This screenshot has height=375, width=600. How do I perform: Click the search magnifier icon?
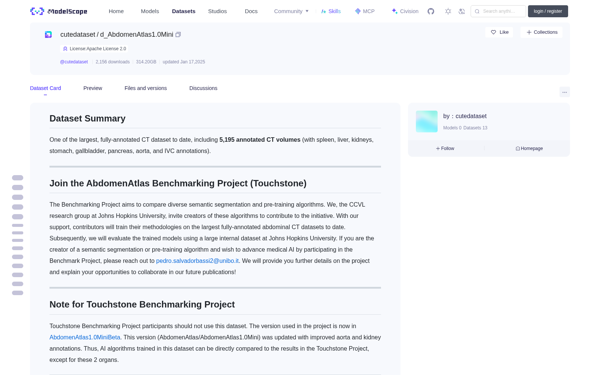pyautogui.click(x=477, y=11)
